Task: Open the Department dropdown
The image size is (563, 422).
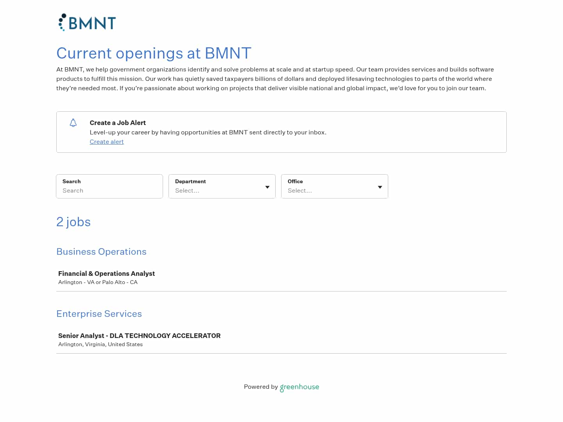Action: pyautogui.click(x=222, y=186)
